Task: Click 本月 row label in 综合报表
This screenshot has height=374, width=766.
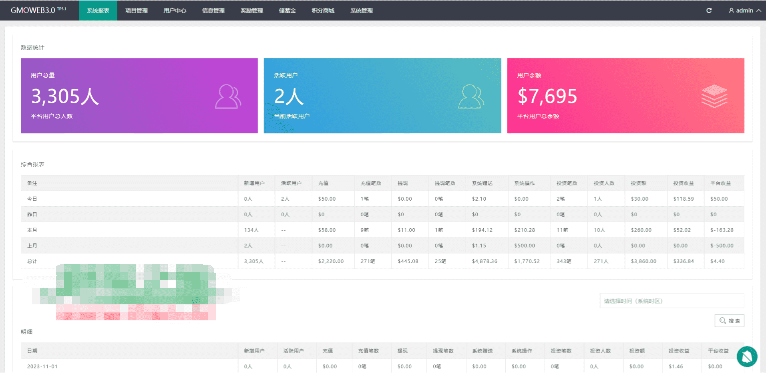Action: pos(32,230)
